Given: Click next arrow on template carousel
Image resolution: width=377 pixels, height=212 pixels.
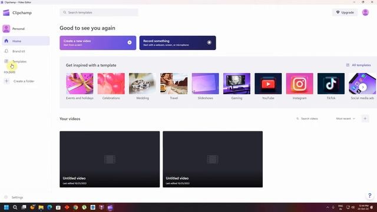Looking at the screenshot, I should [x=363, y=87].
